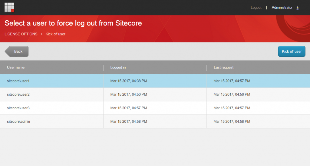
Task: Click the blue Kick off user button
Action: 292,51
